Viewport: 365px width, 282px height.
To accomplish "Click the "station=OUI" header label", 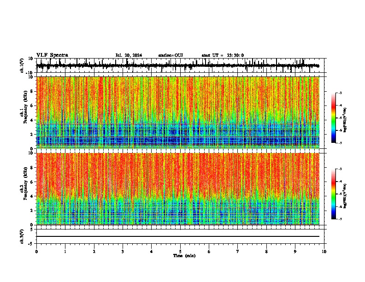I will tap(171, 55).
